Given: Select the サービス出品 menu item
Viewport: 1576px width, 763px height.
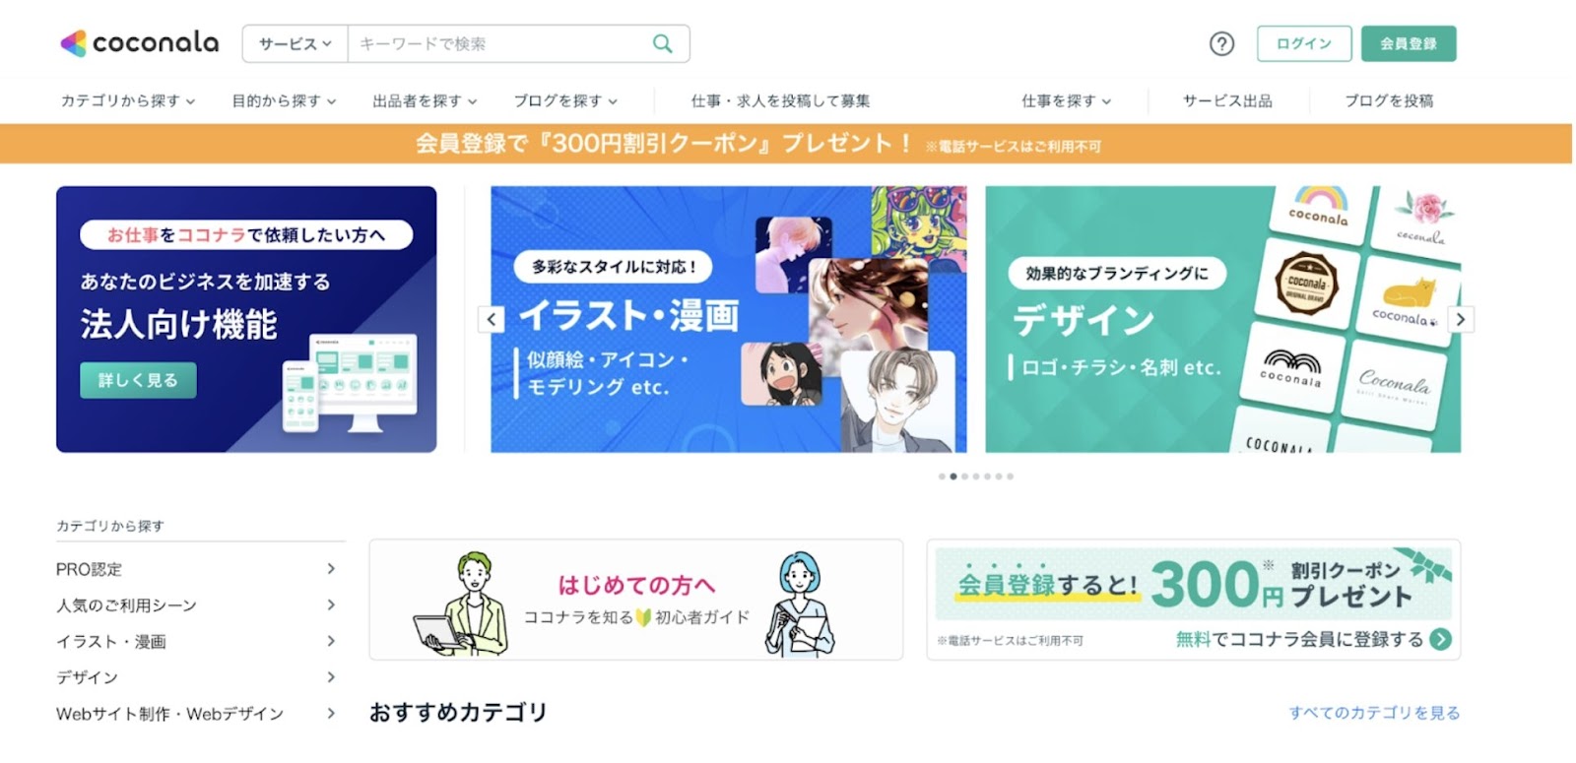Looking at the screenshot, I should (1227, 100).
